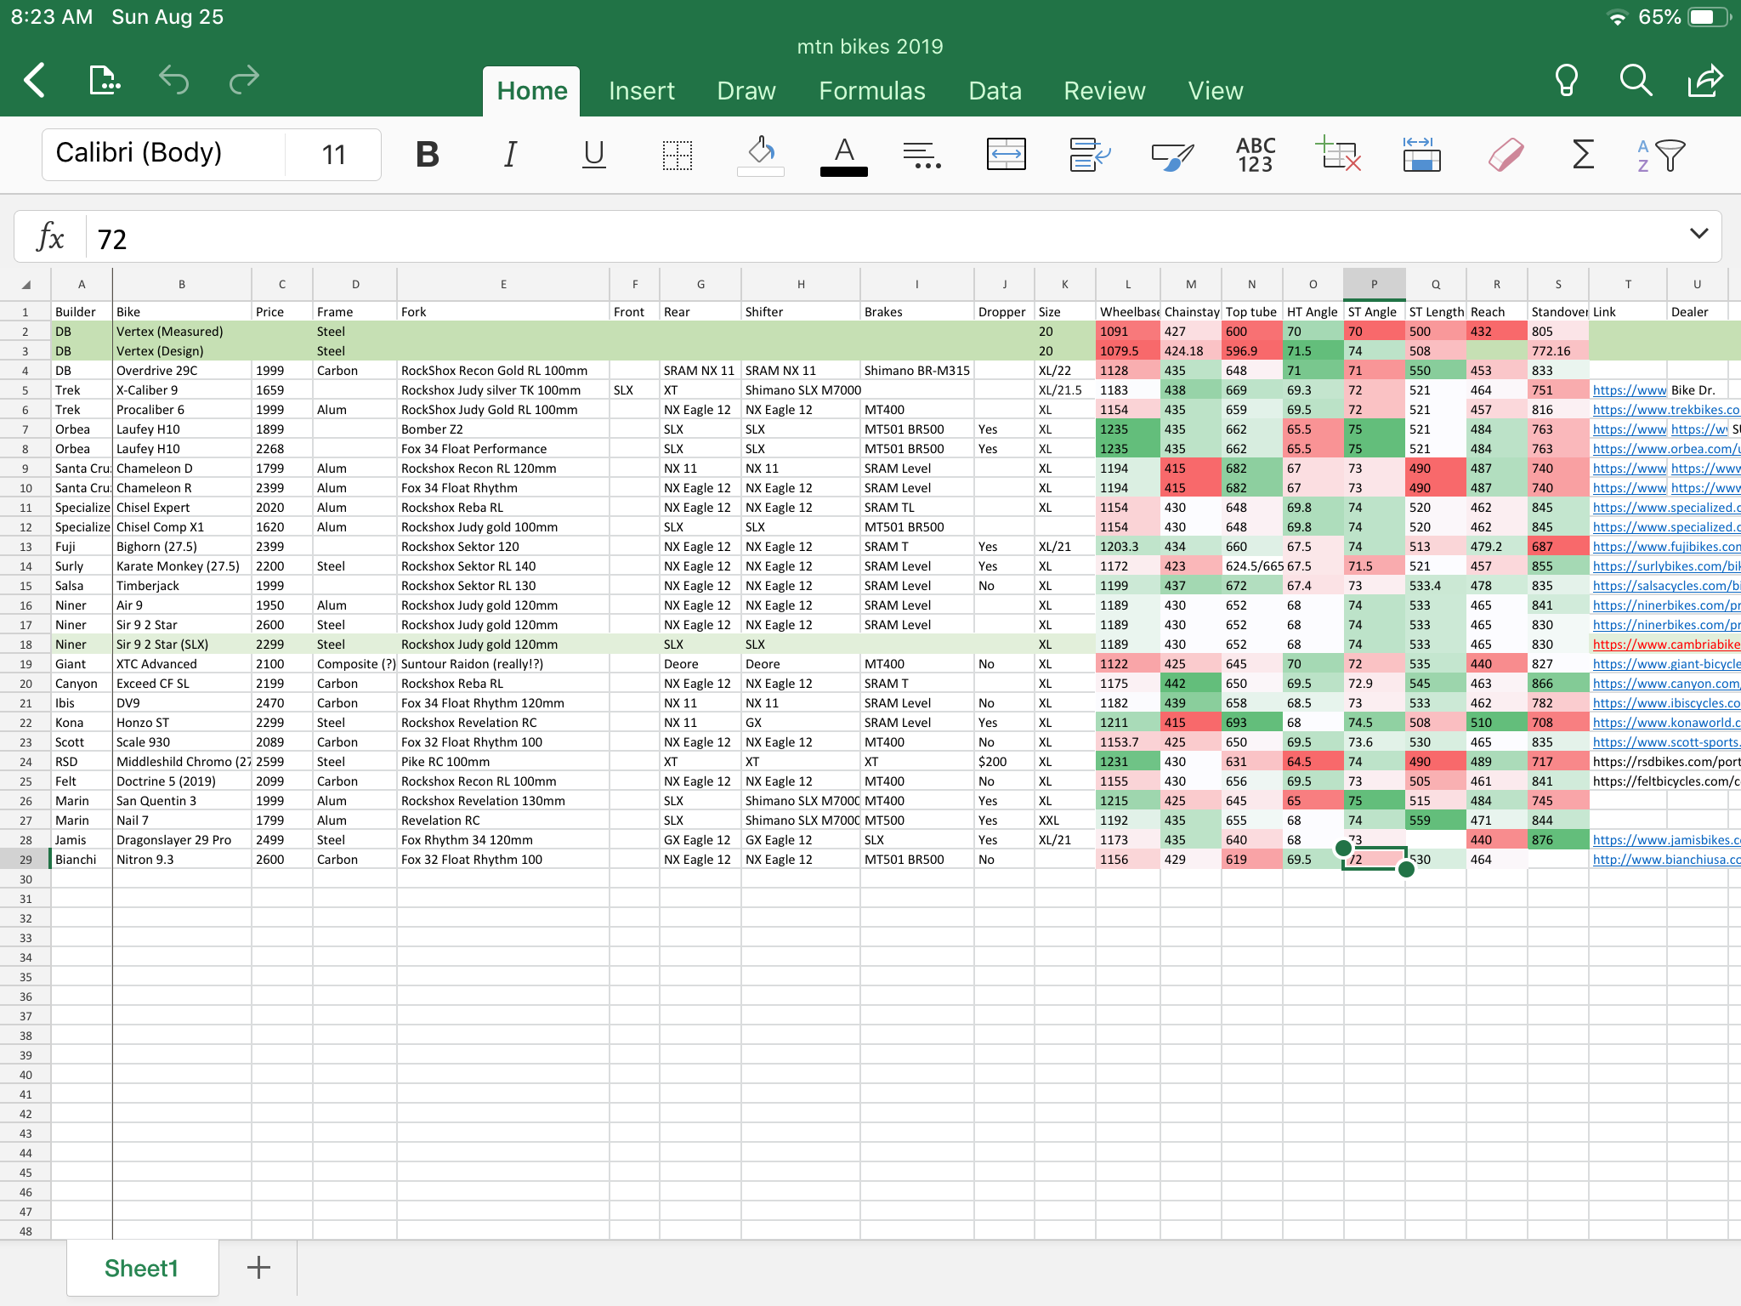Screen dimensions: 1741x1306
Task: Select Top tube cell 624.5/665
Action: tap(1252, 566)
